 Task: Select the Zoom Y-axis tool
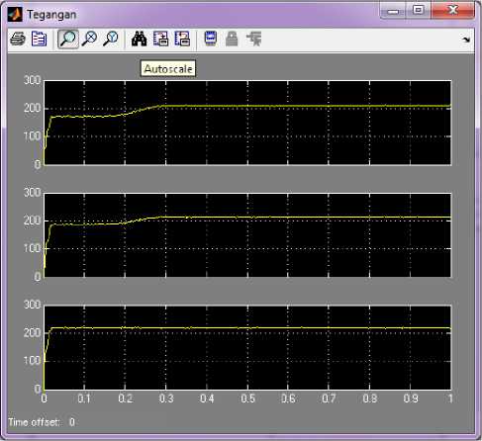coord(111,39)
